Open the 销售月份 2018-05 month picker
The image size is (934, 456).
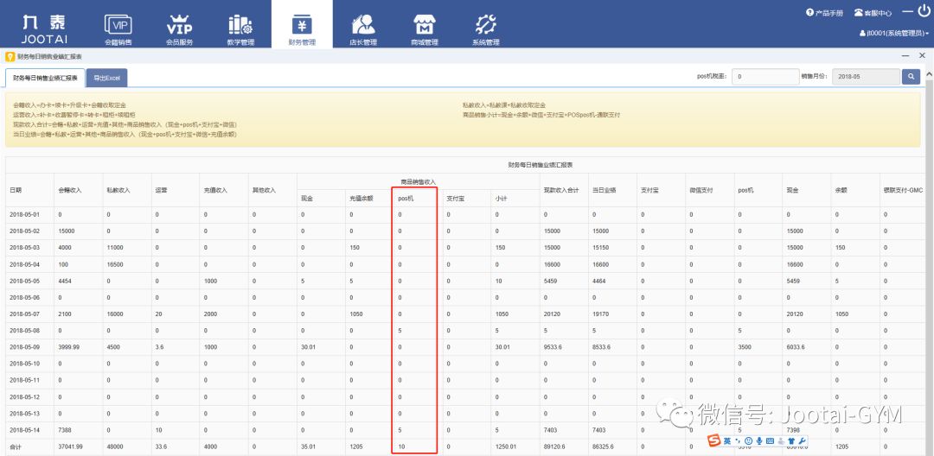(x=867, y=77)
